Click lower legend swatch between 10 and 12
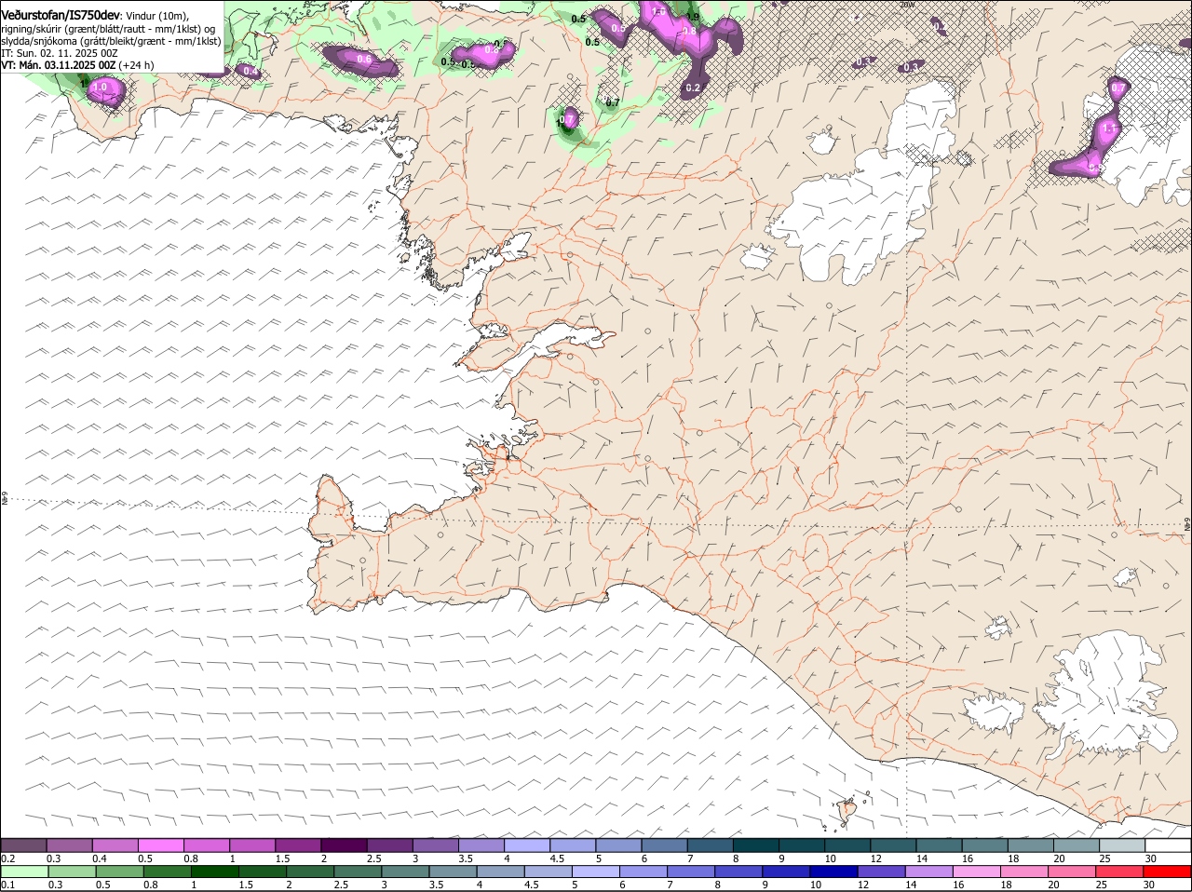The height and width of the screenshot is (892, 1192). (x=833, y=872)
